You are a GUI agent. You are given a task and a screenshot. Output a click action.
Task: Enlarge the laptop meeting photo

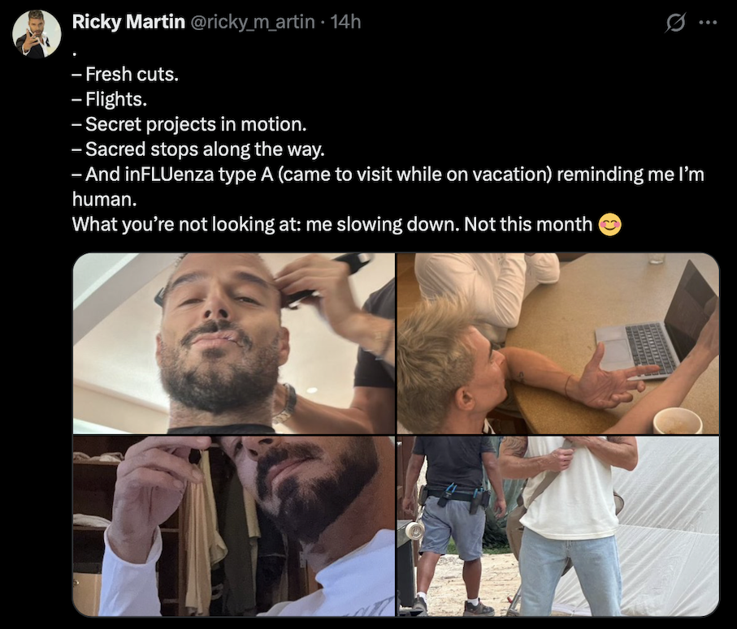click(x=557, y=341)
